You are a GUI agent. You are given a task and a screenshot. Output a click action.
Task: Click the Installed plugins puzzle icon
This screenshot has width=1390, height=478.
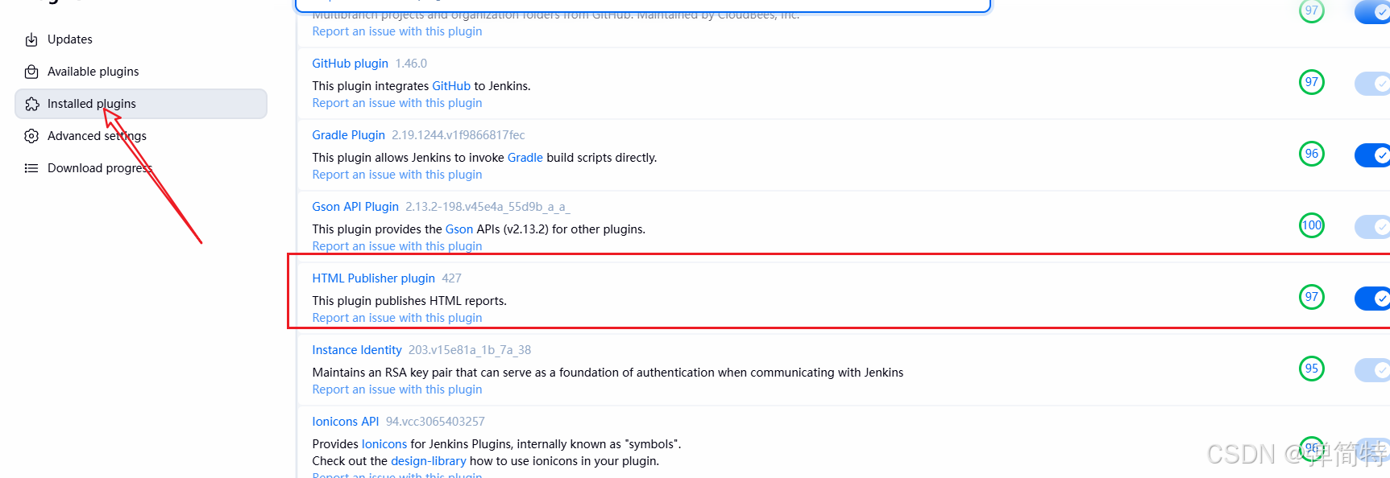31,104
